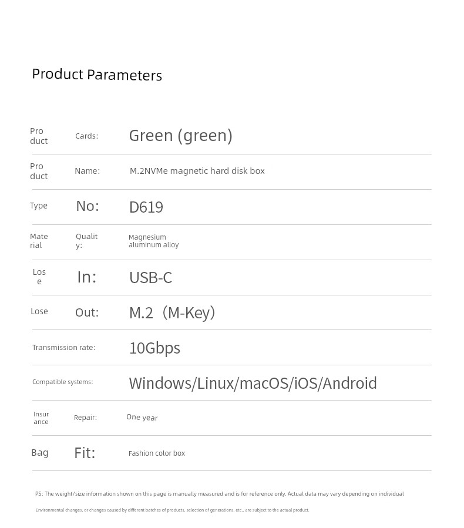Image resolution: width=464 pixels, height=528 pixels.
Task: Select the D619 model number
Action: [x=146, y=207]
